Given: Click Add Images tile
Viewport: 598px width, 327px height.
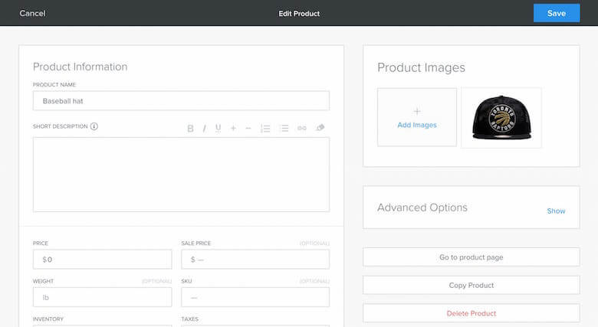Looking at the screenshot, I should (416, 117).
